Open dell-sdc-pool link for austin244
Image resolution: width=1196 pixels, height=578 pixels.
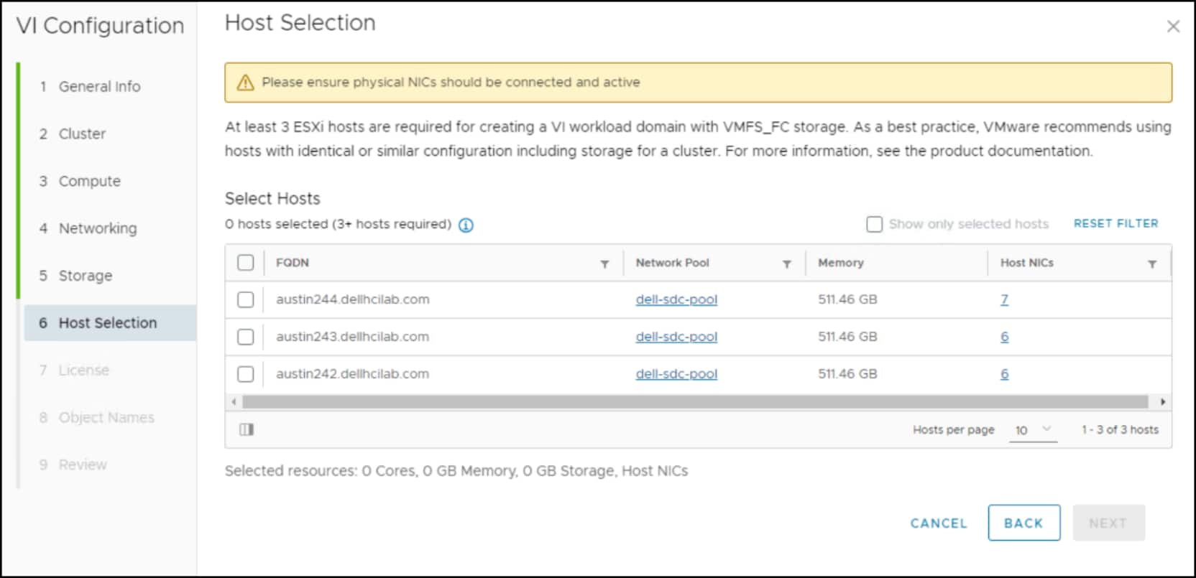pyautogui.click(x=676, y=299)
